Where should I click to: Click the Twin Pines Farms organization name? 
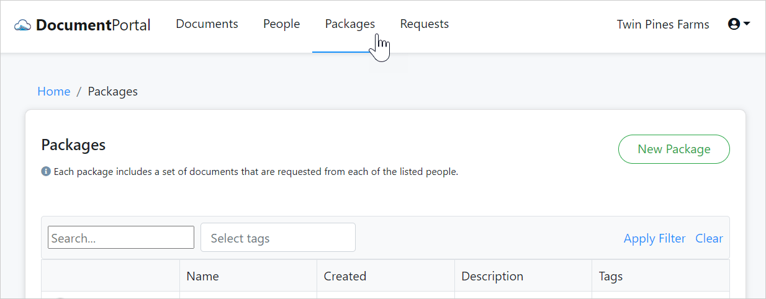click(x=662, y=25)
